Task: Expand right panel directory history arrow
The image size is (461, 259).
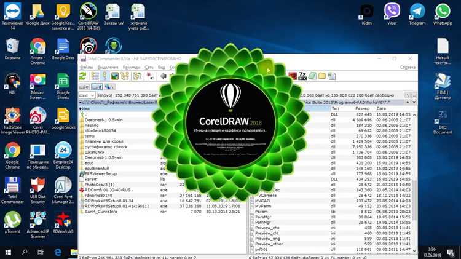Action: (414, 102)
